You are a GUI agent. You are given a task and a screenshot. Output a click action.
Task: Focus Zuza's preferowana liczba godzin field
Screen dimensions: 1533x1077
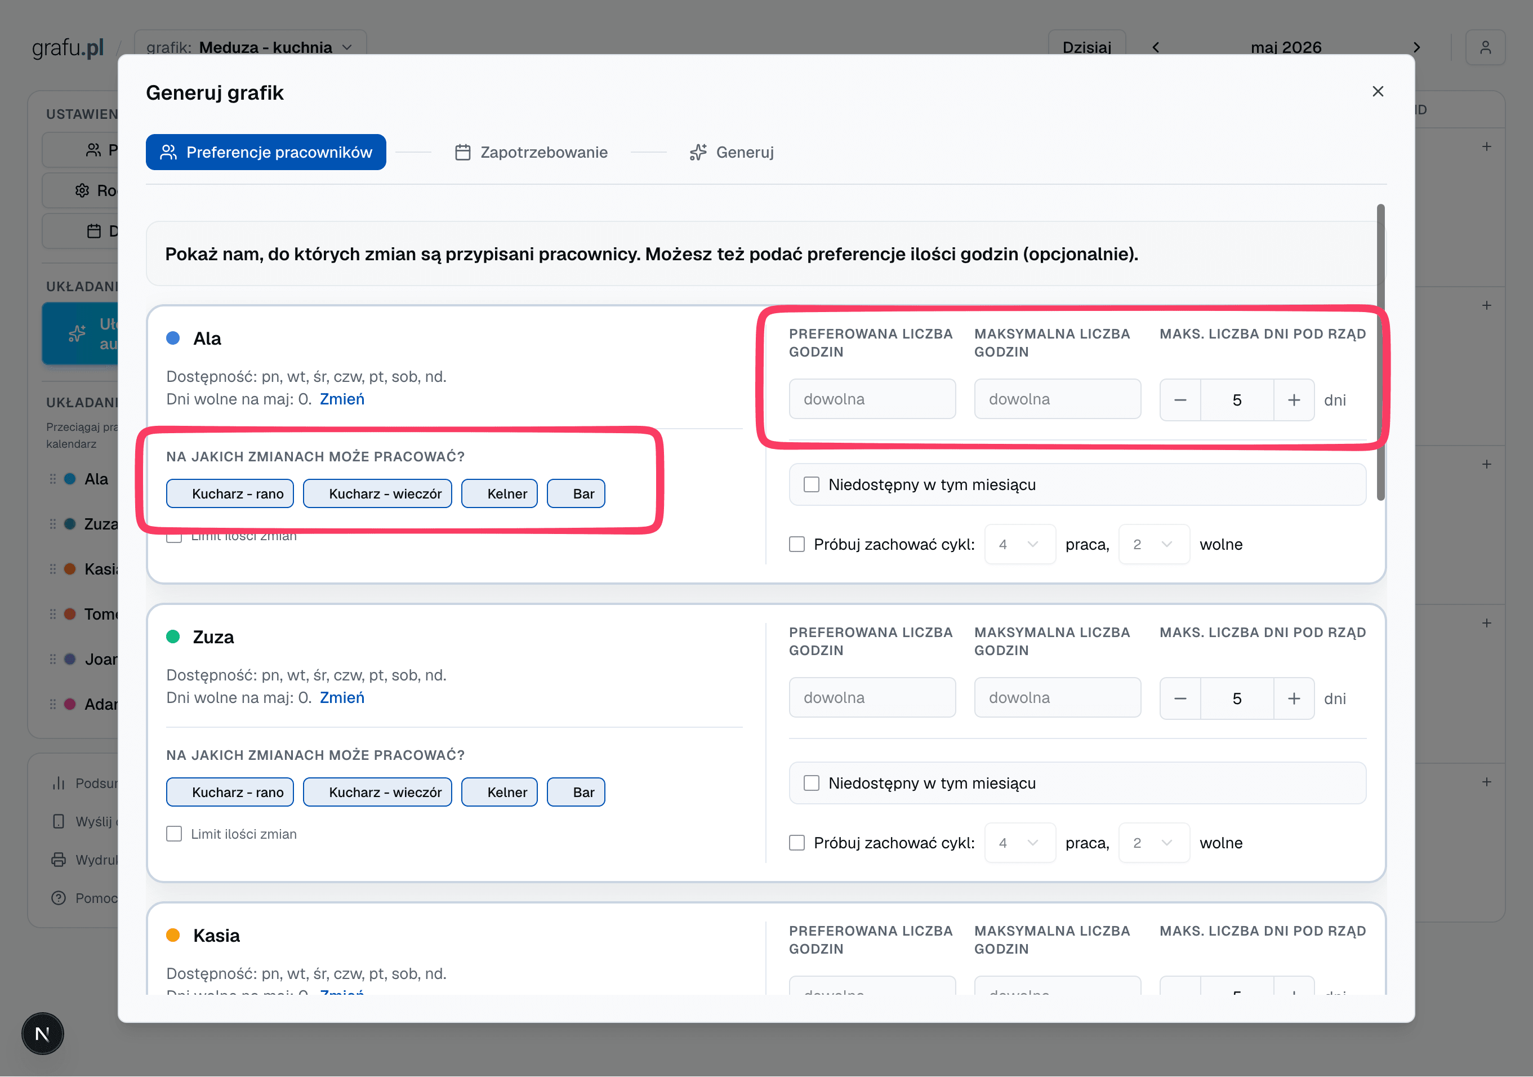point(872,697)
